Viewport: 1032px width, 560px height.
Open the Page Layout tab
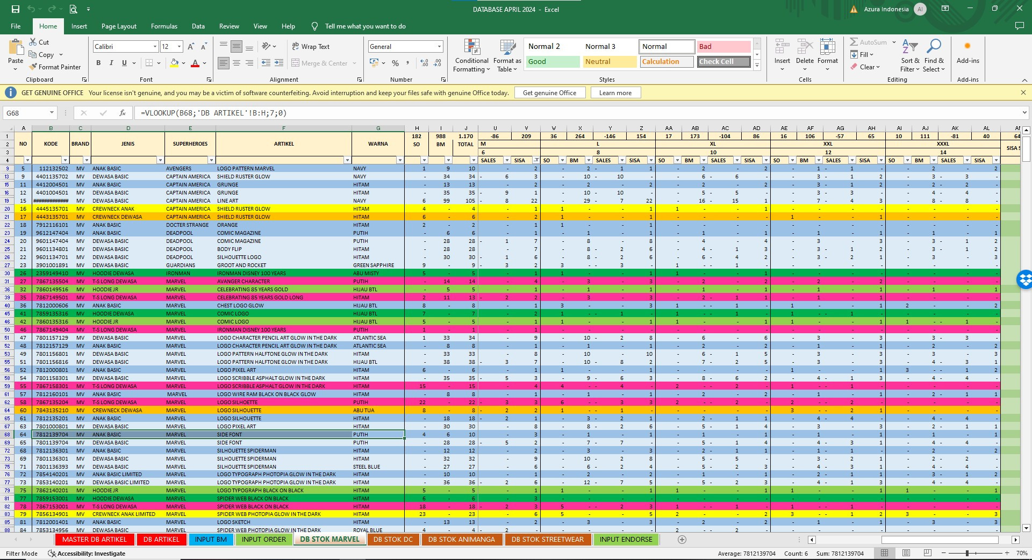coord(119,26)
